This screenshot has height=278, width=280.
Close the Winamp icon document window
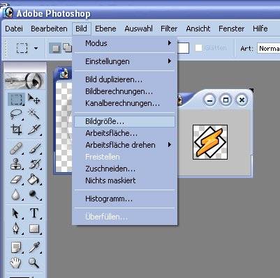point(242,100)
